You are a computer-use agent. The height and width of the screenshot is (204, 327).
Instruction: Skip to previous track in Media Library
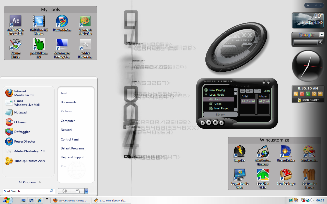202,123
